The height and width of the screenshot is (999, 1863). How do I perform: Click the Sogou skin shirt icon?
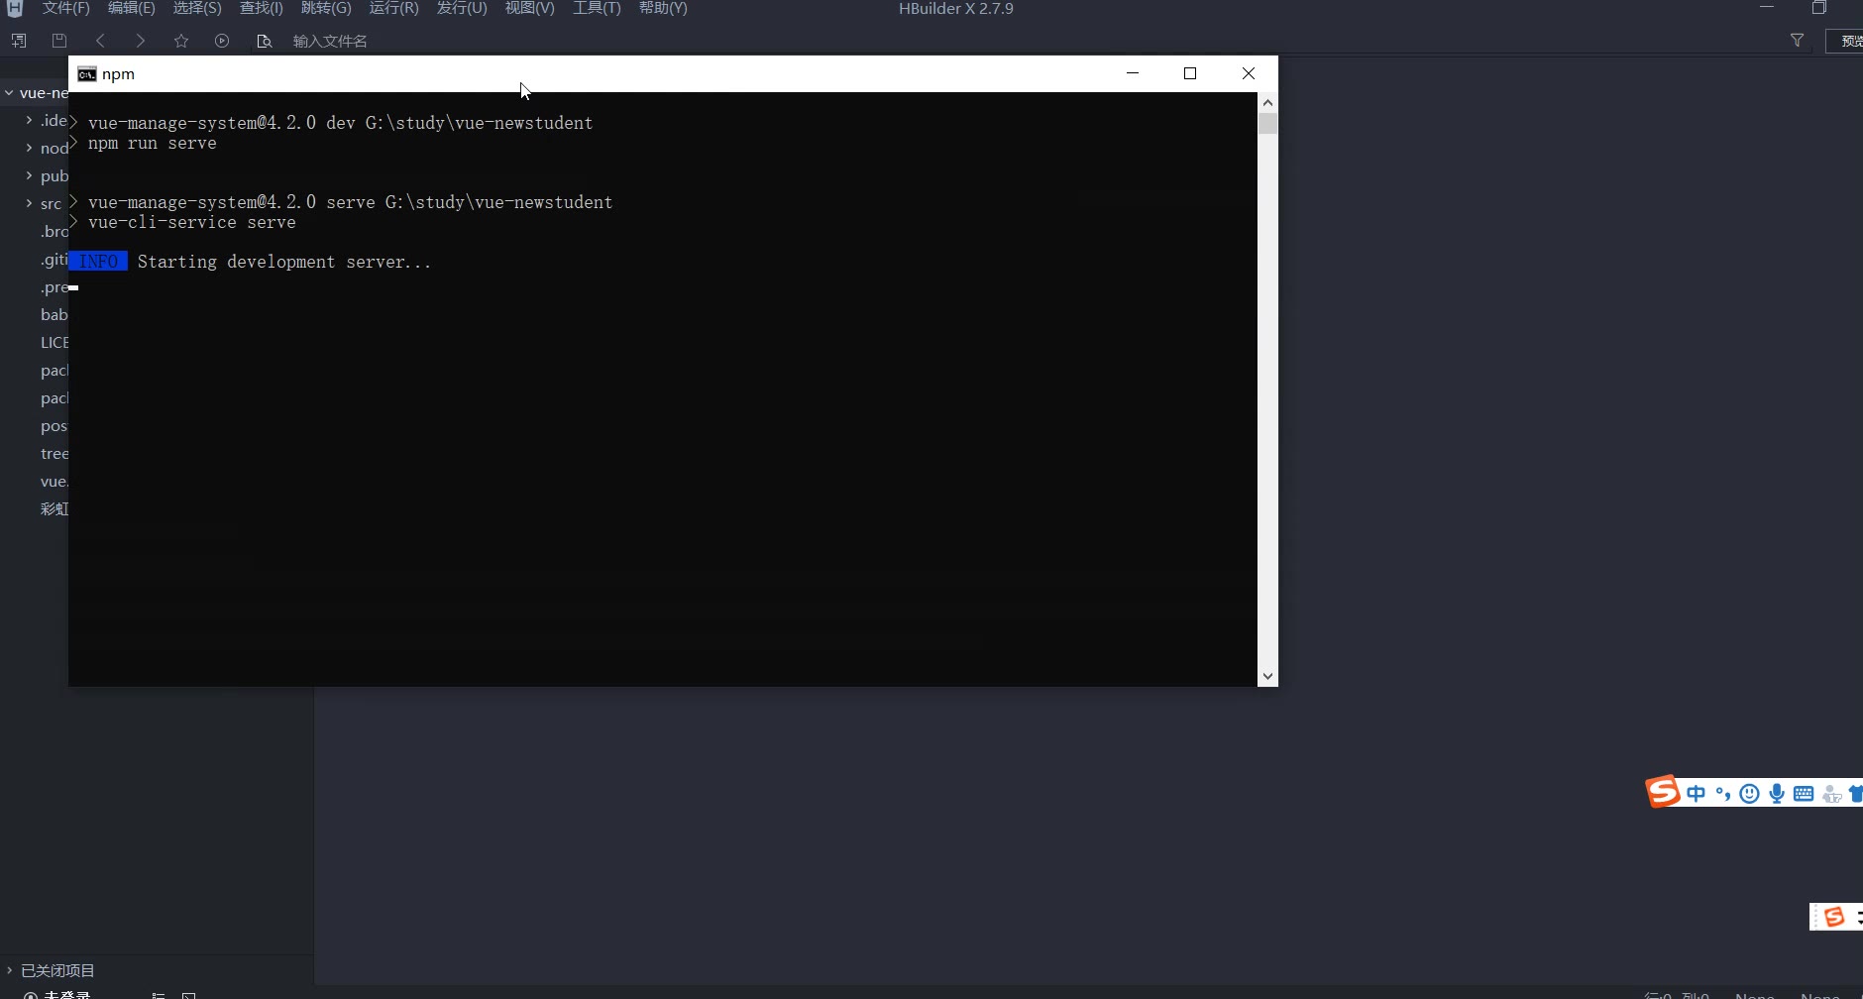[x=1856, y=793]
